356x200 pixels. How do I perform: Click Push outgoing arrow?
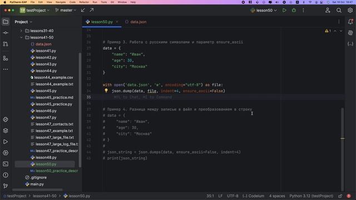tap(91, 10)
